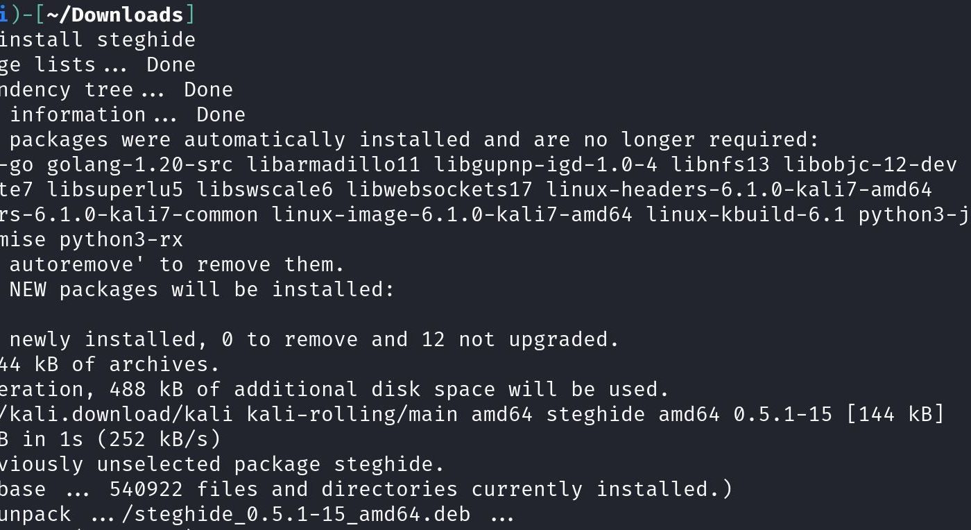Select the linux-image-6.1.0-kali7-amd64 package
Viewport: 971px width, 530px height.
[x=452, y=214]
